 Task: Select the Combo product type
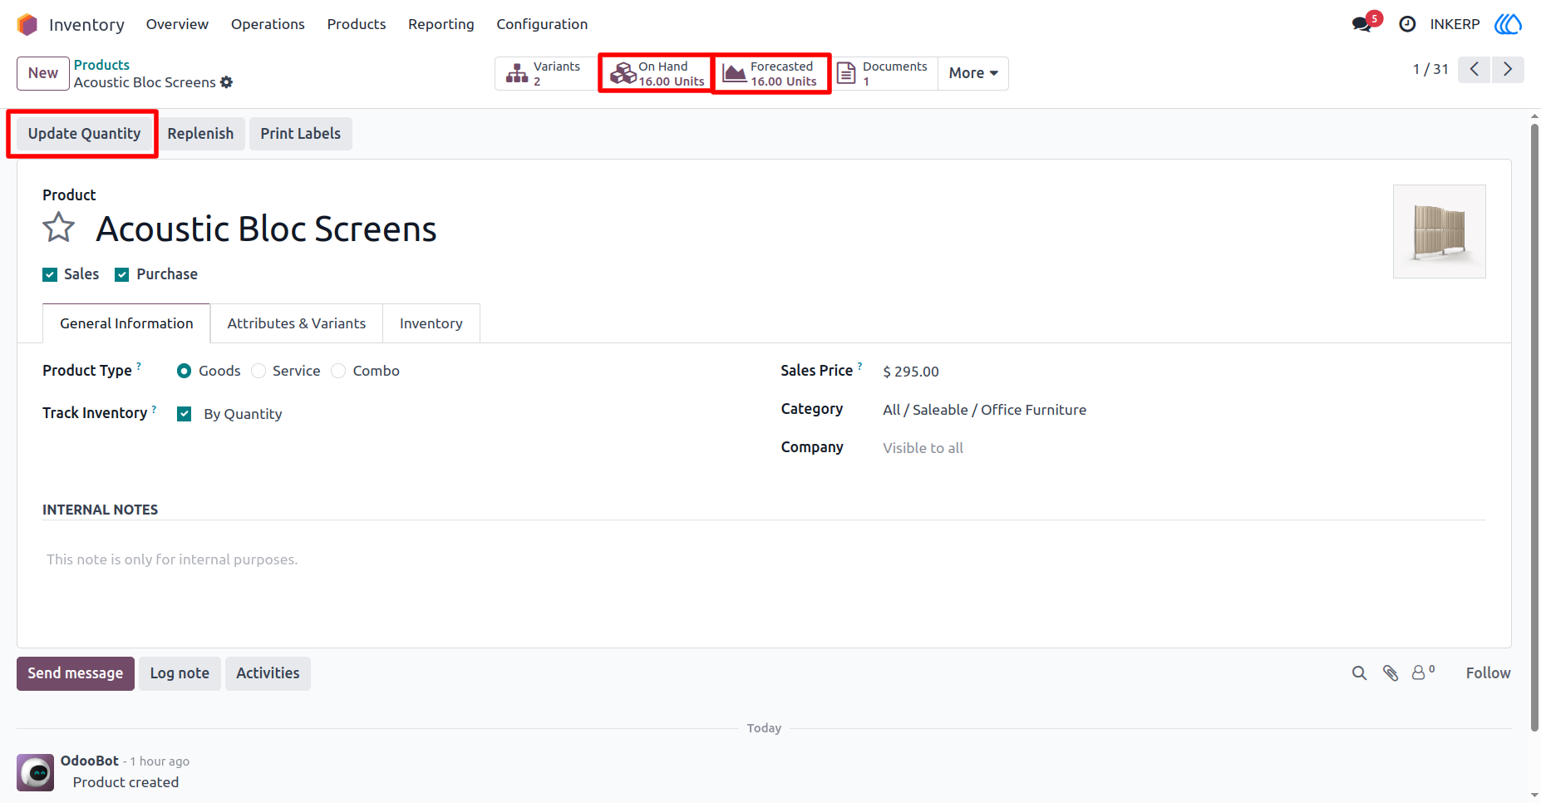coord(338,371)
